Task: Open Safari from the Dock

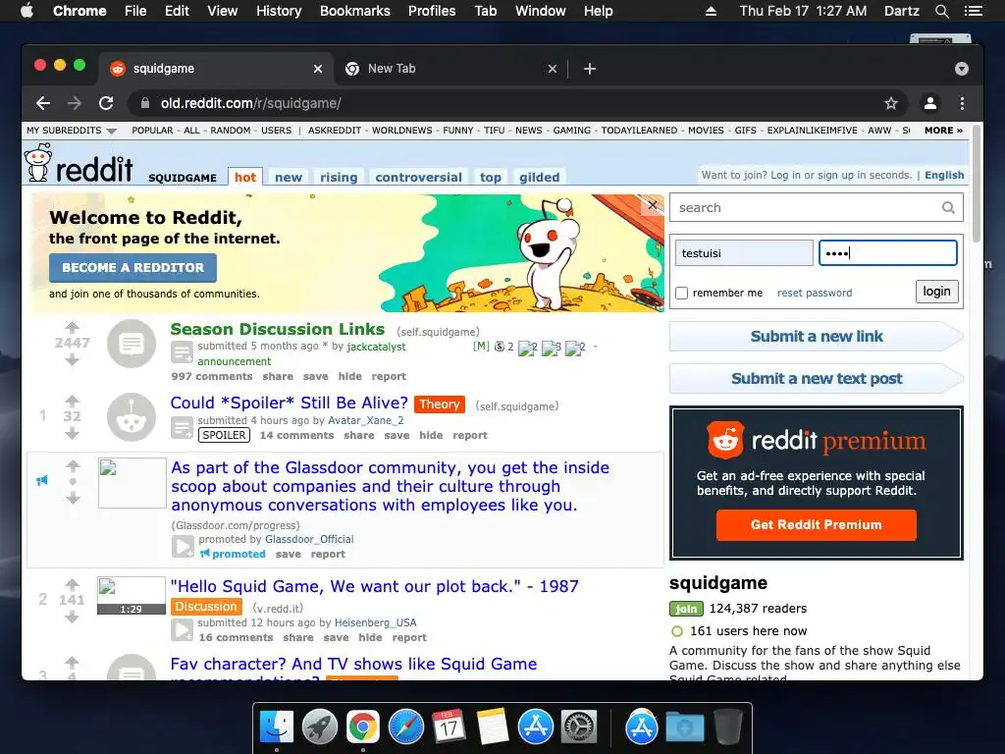Action: pos(405,727)
